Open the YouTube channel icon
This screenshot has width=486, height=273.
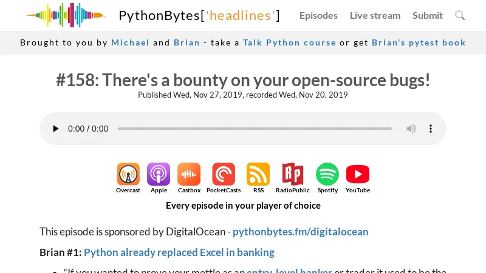click(x=358, y=175)
